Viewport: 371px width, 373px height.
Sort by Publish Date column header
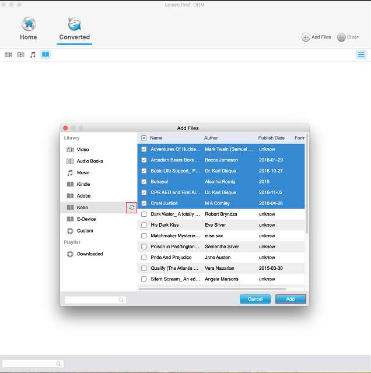pyautogui.click(x=271, y=138)
